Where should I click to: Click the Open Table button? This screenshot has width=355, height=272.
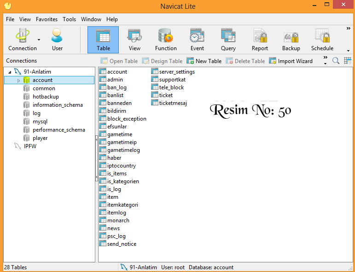(119, 61)
